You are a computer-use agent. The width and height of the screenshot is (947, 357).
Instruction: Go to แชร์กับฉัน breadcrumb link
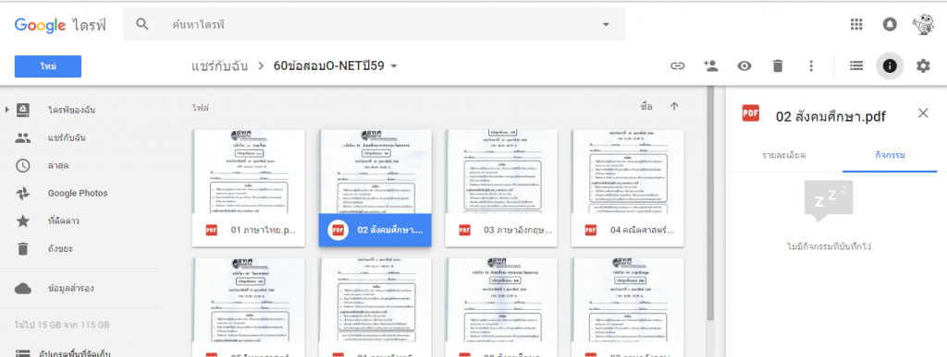click(x=219, y=65)
